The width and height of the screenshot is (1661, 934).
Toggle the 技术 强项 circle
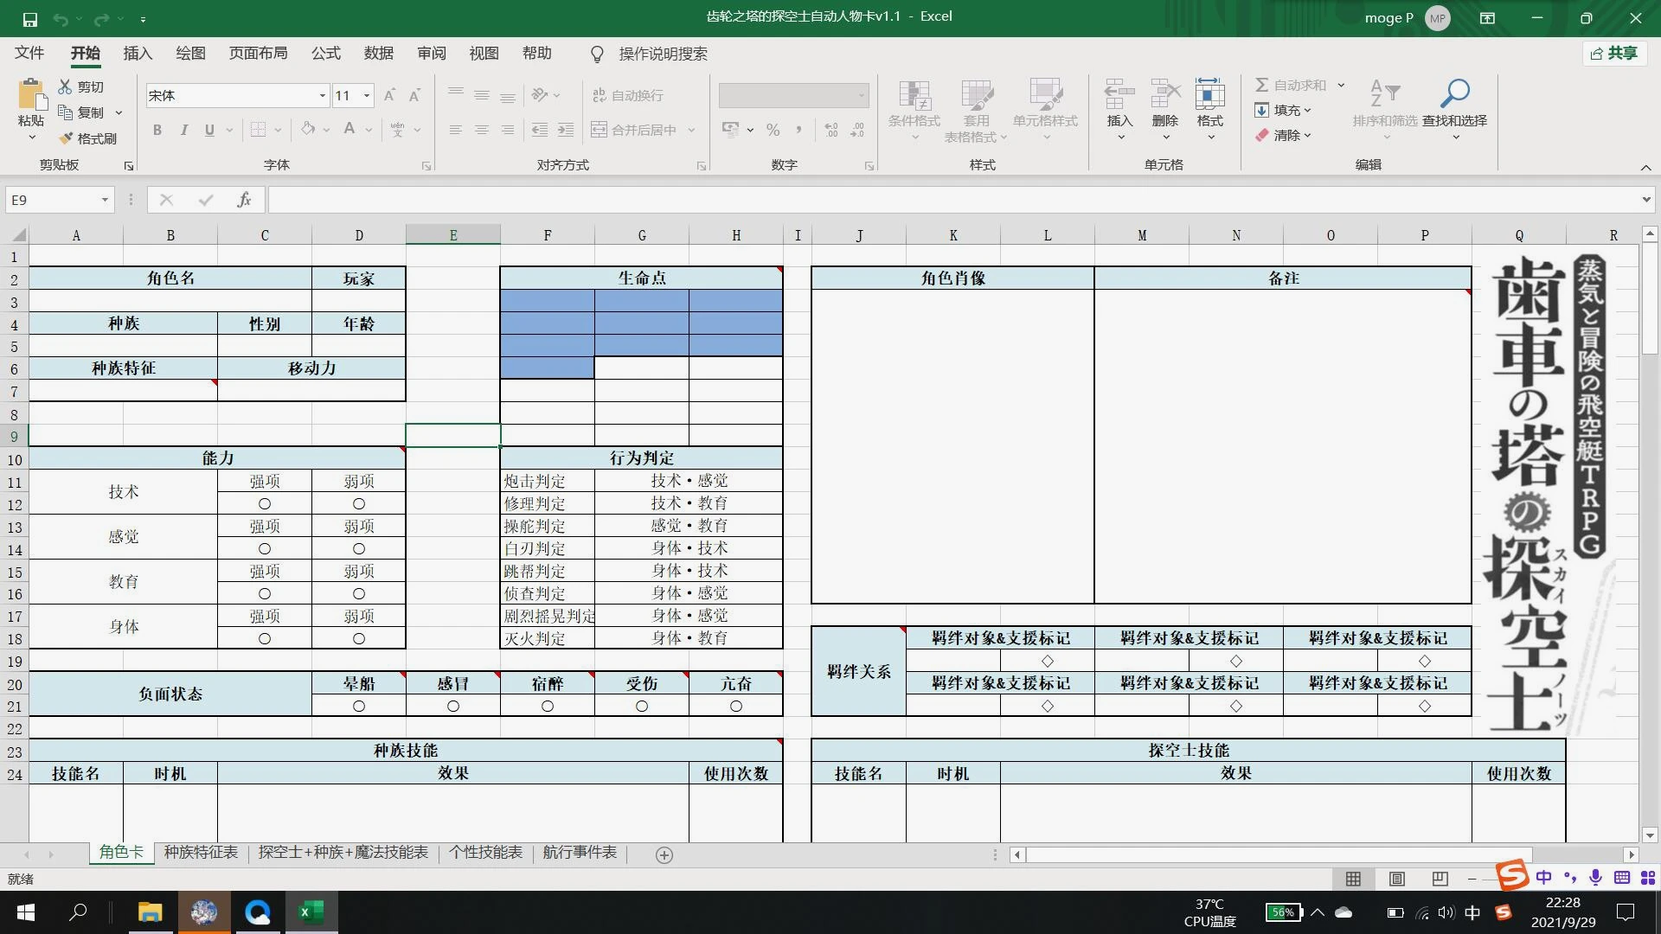[x=265, y=504]
